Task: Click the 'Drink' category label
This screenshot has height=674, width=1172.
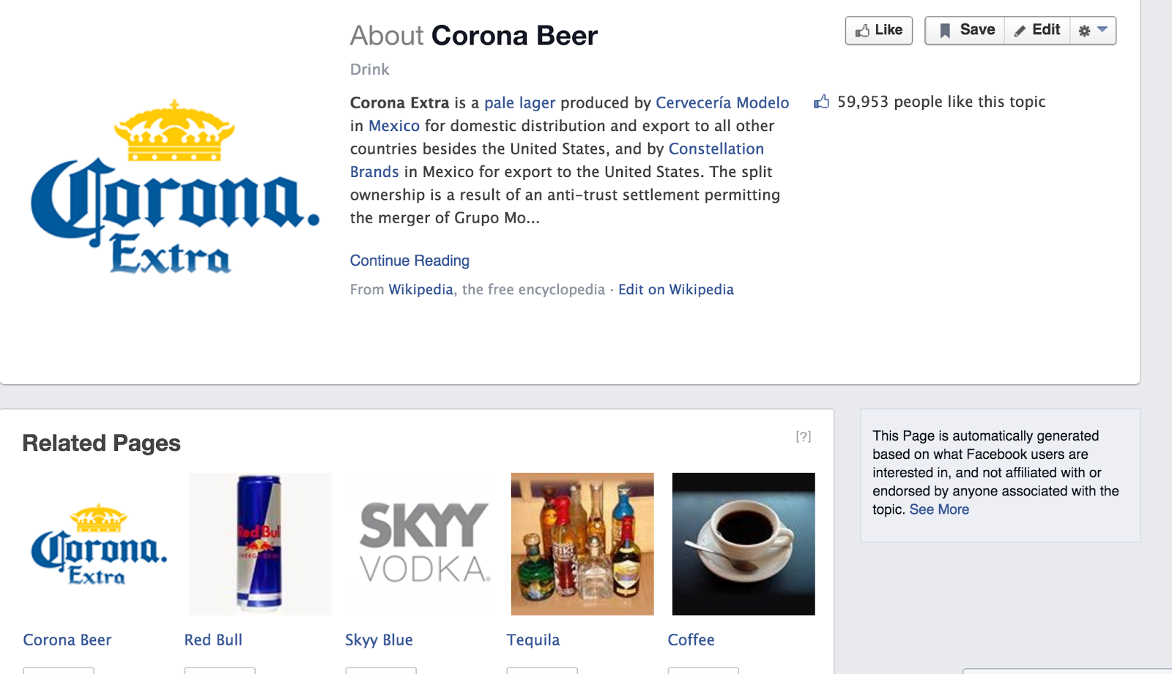Action: pos(370,70)
